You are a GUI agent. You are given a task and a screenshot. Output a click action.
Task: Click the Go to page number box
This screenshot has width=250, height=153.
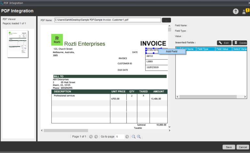pyautogui.click(x=119, y=137)
